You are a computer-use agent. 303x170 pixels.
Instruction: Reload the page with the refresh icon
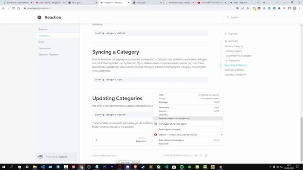click(14, 8)
